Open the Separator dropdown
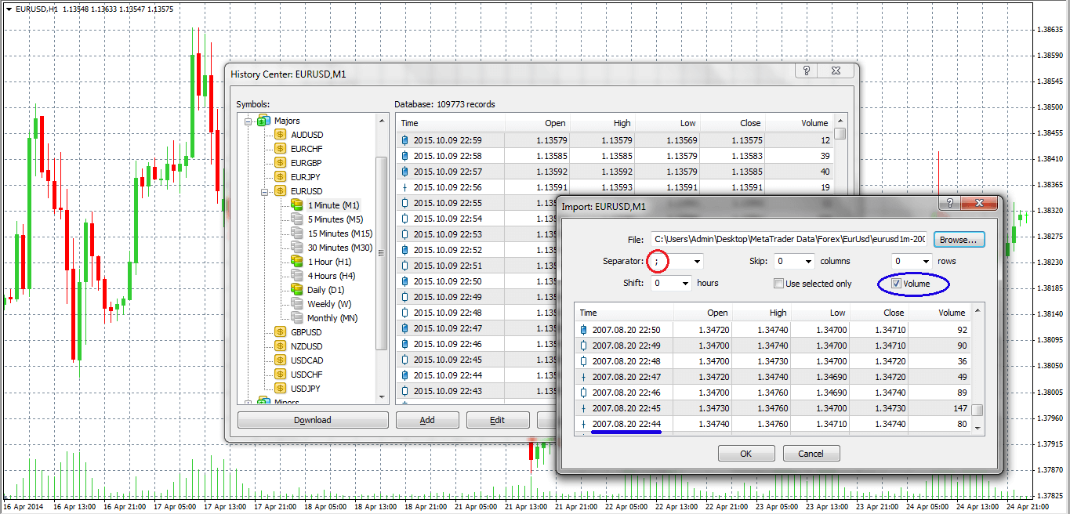 pyautogui.click(x=697, y=261)
